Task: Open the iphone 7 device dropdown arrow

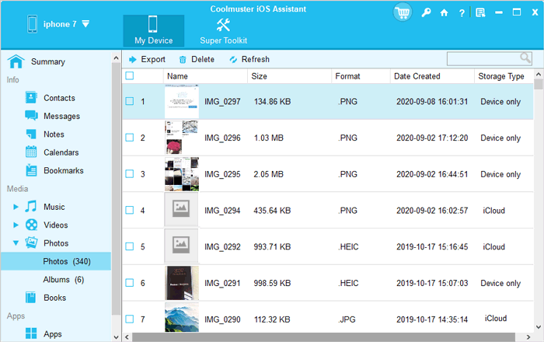Action: [85, 24]
